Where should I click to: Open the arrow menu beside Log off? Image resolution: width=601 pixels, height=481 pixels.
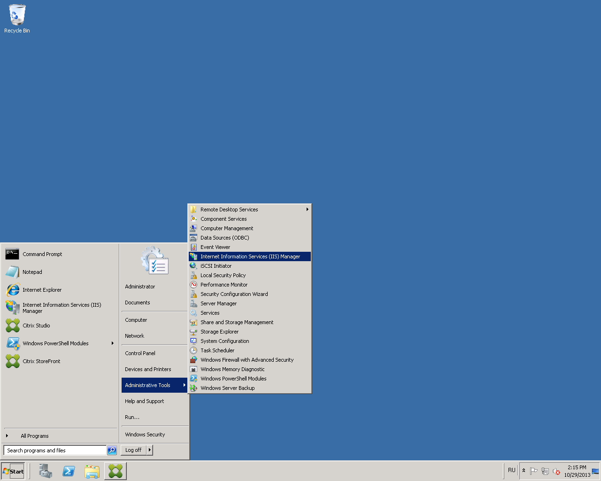coord(150,450)
